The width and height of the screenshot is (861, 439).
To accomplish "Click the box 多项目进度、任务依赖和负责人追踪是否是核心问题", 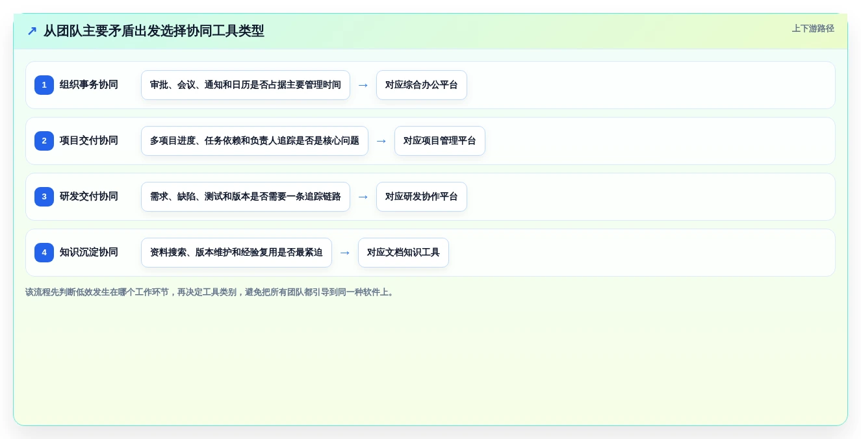I will click(x=255, y=141).
